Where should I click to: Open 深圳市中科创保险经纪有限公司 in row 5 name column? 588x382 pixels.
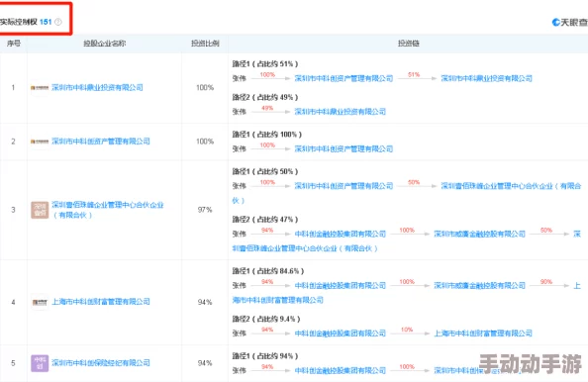[x=101, y=362]
